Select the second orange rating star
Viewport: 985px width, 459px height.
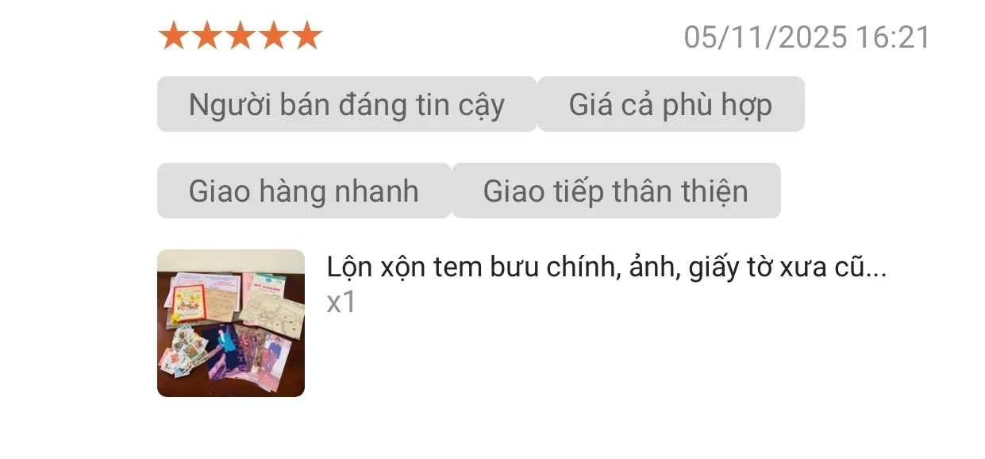206,37
